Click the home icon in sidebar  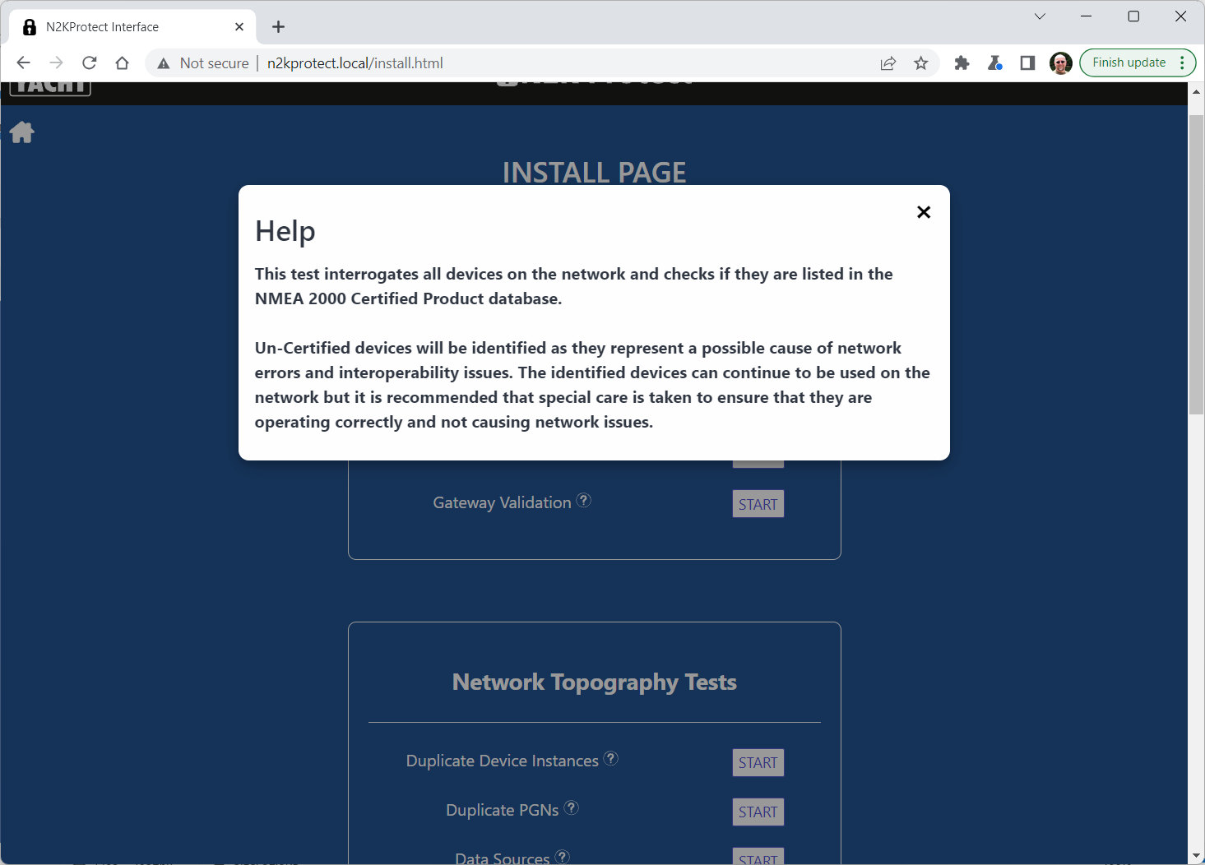point(22,132)
